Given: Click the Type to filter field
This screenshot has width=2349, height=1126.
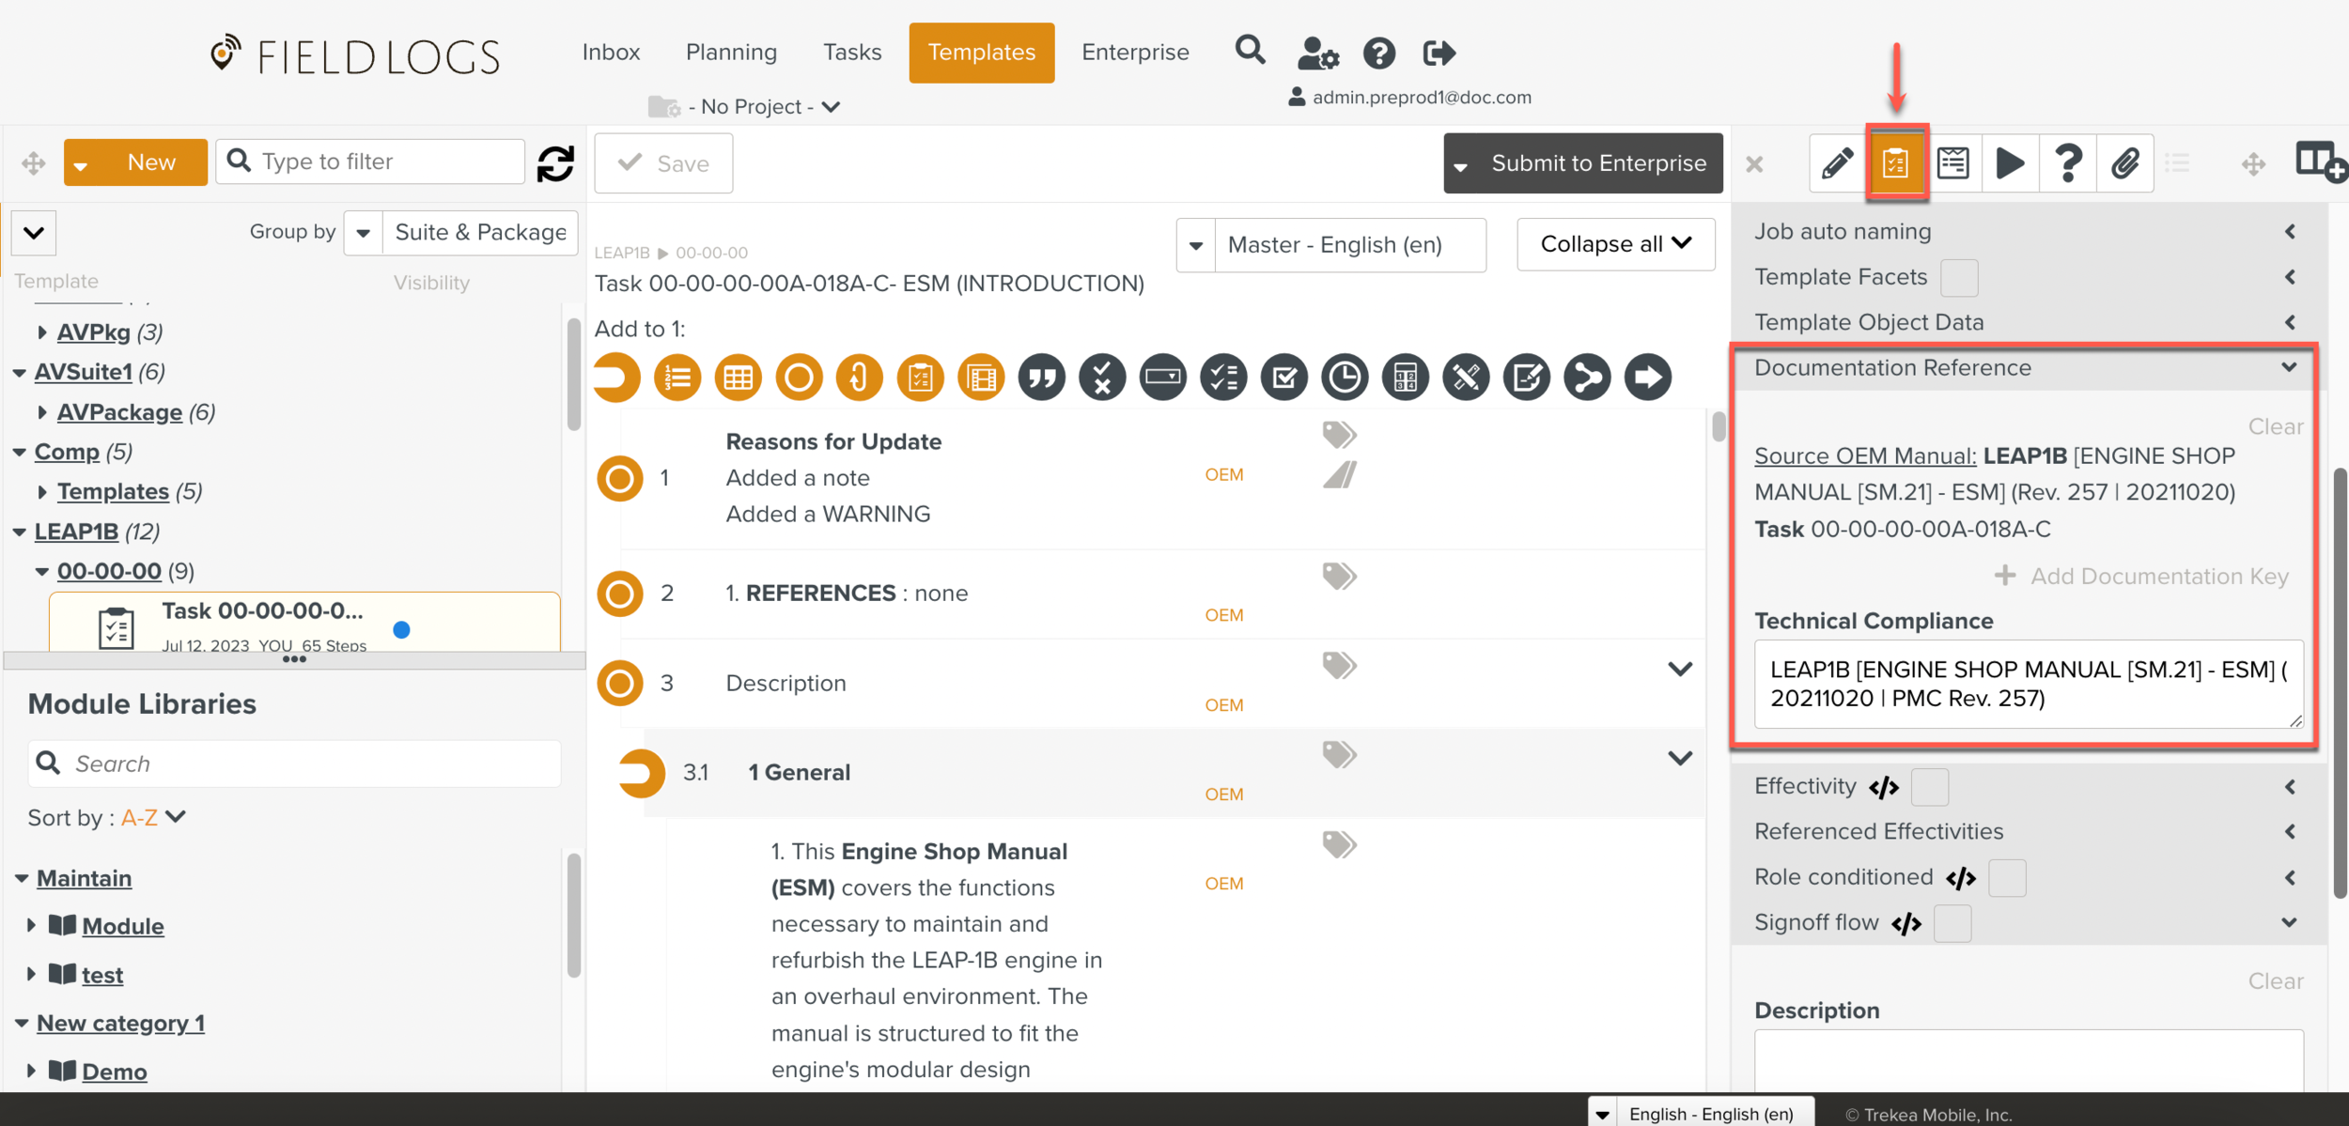Looking at the screenshot, I should (x=370, y=162).
